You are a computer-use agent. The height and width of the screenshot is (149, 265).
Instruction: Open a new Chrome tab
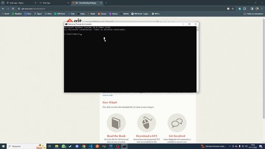tap(106, 3)
